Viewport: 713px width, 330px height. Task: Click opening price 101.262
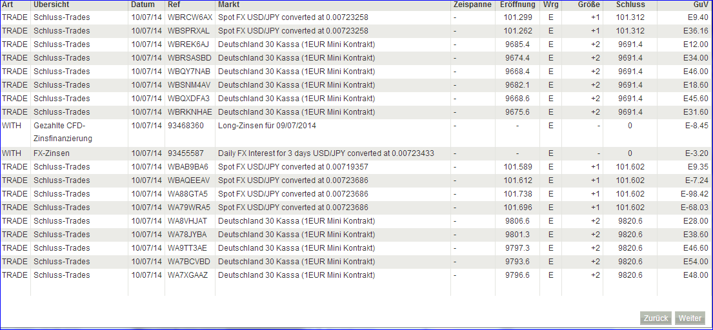pos(518,31)
